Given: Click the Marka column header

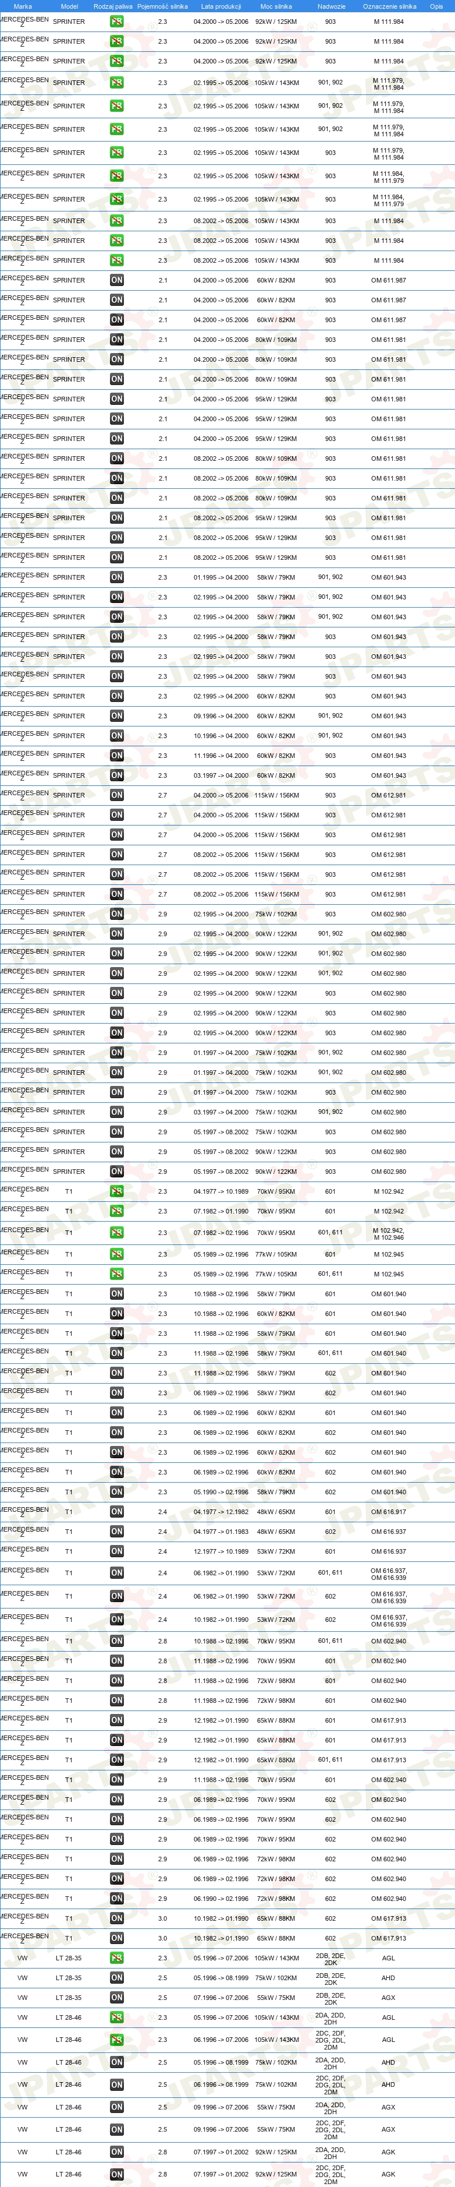Looking at the screenshot, I should pyautogui.click(x=23, y=6).
